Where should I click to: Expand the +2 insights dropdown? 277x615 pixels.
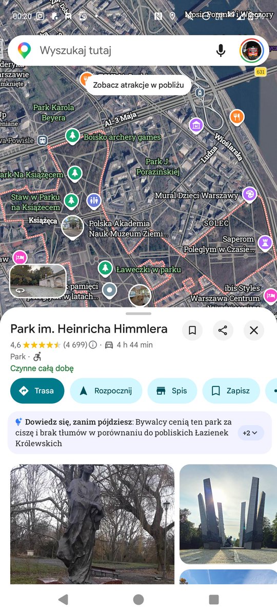click(x=251, y=433)
